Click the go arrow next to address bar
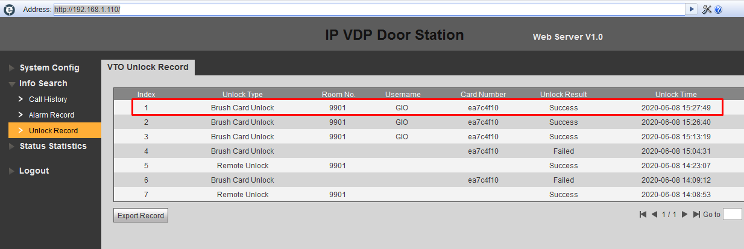 point(692,10)
